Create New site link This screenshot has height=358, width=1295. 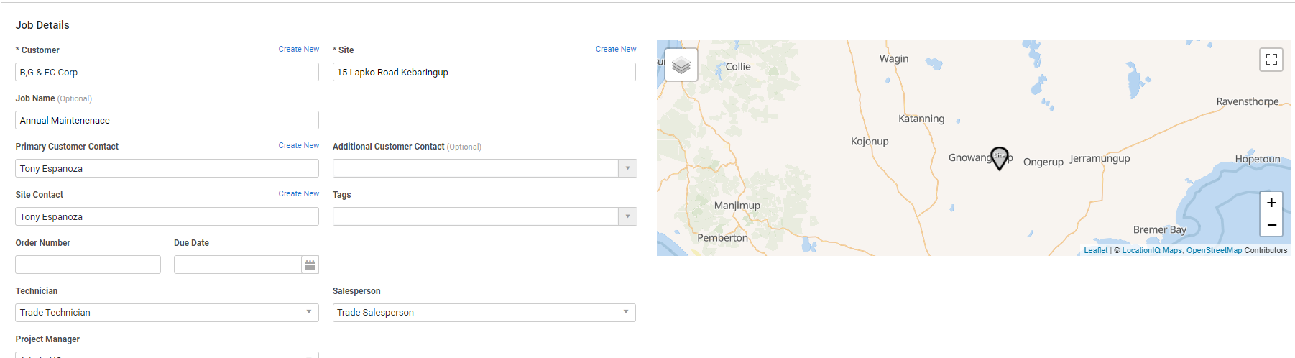pyautogui.click(x=616, y=50)
